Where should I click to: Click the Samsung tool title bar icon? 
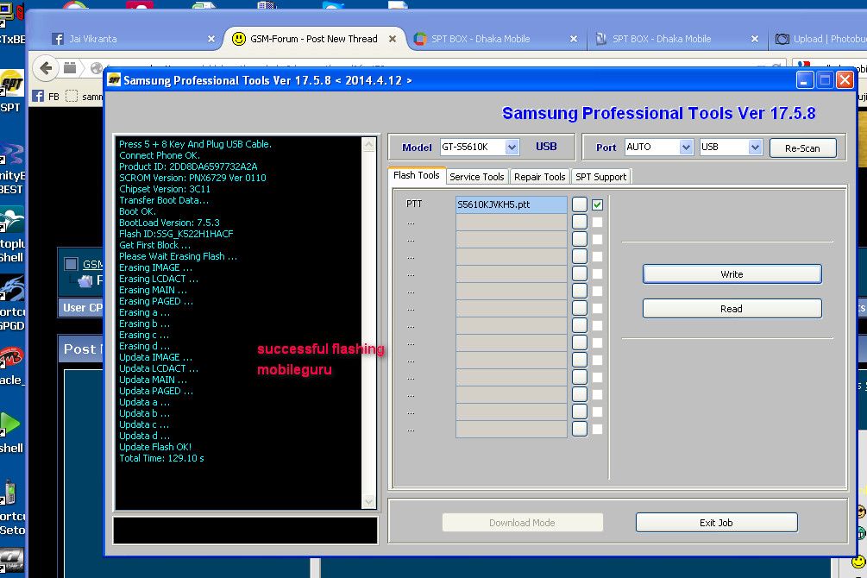pos(114,79)
